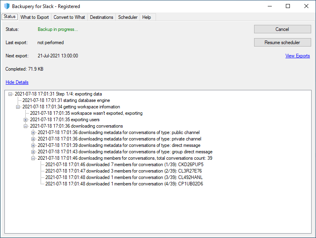This screenshot has width=316, height=238.
Task: Expand the public channel metadata node
Action: [x=33, y=132]
